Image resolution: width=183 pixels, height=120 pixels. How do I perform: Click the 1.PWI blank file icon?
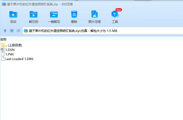3,54
